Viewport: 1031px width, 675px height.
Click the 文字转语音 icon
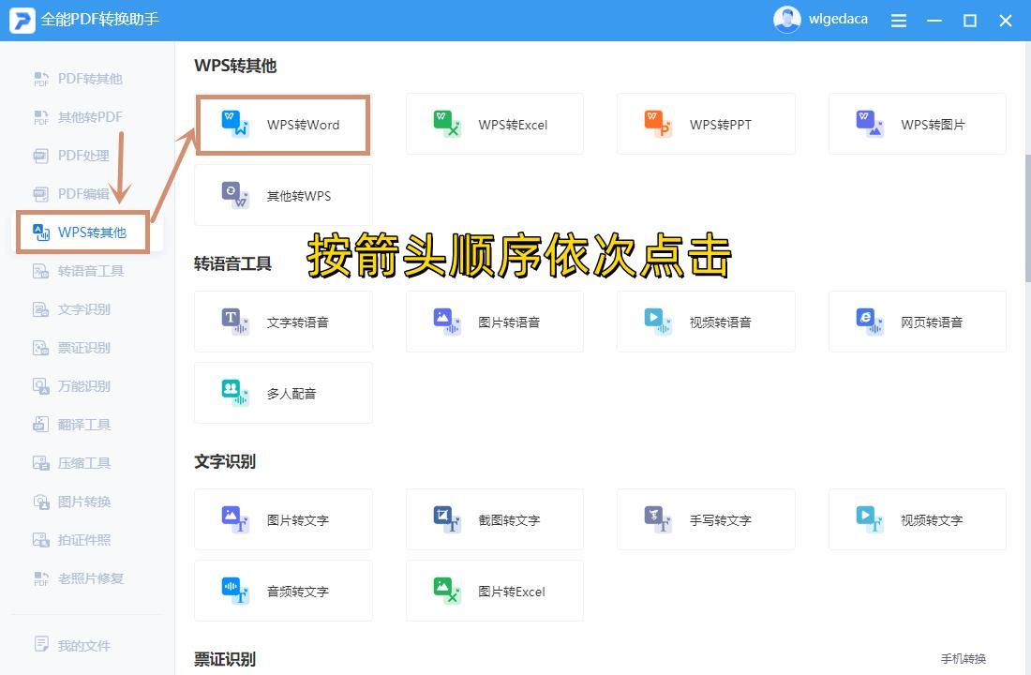click(x=234, y=321)
